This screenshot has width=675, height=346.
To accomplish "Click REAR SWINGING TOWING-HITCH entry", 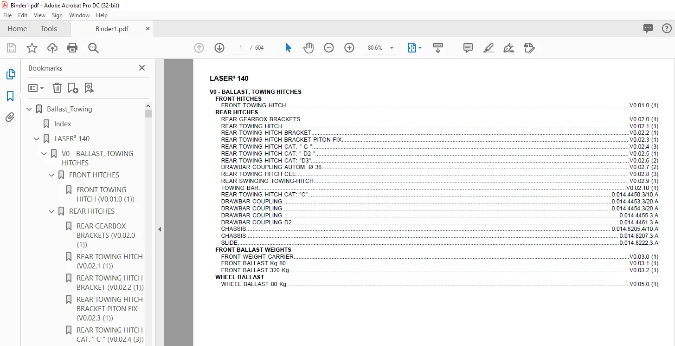I will point(439,181).
